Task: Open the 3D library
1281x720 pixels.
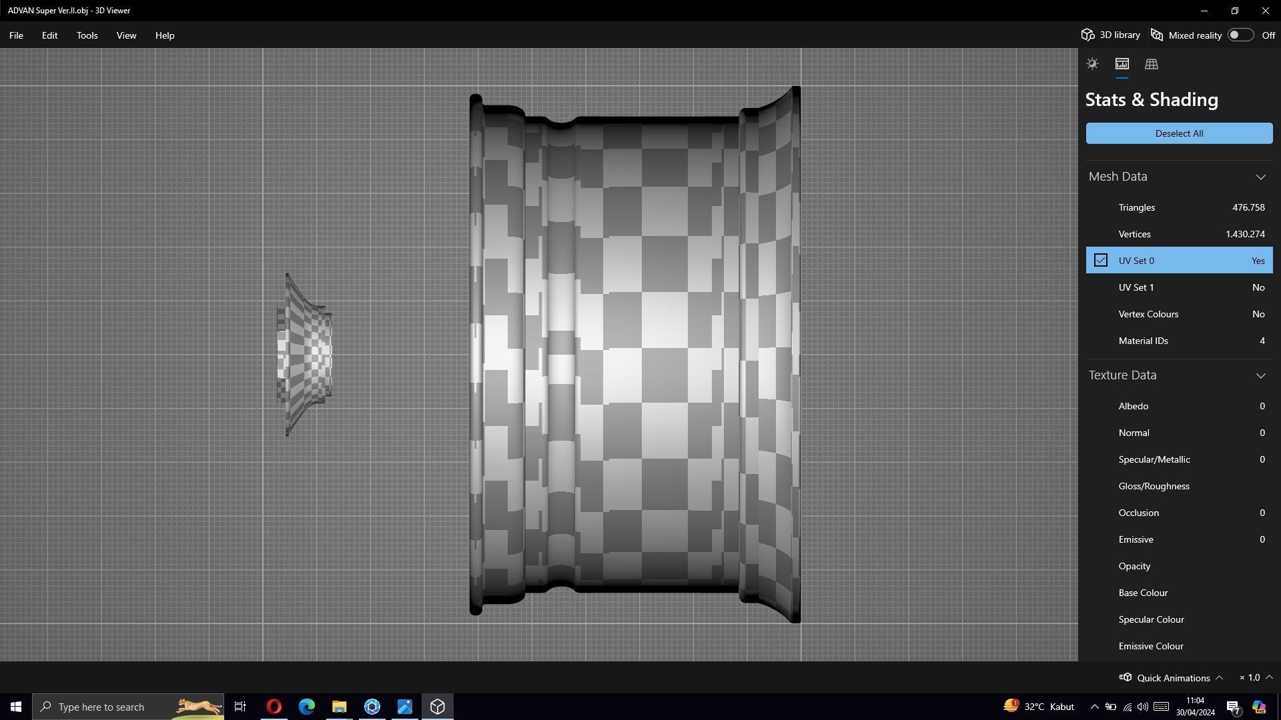Action: (1111, 35)
